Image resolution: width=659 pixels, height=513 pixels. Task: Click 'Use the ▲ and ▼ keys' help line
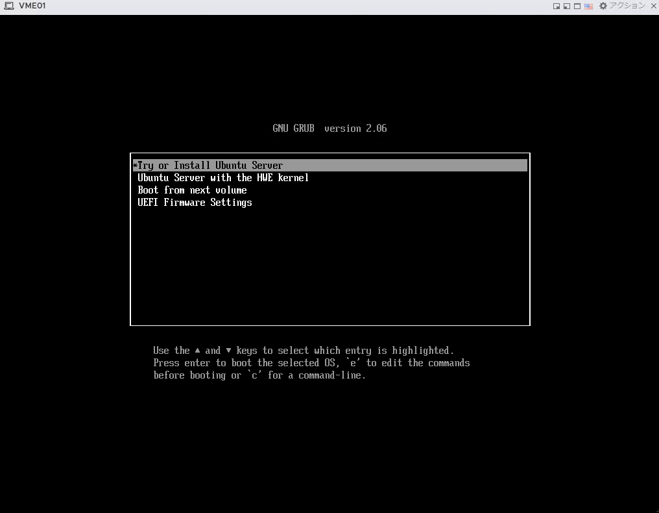pyautogui.click(x=304, y=351)
